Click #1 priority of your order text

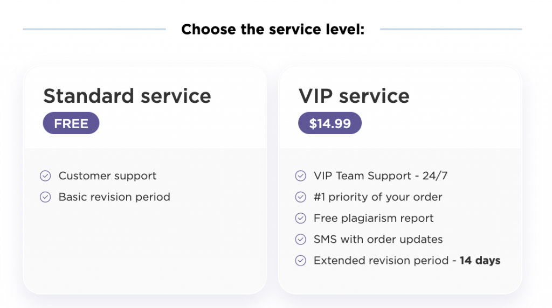tap(378, 197)
